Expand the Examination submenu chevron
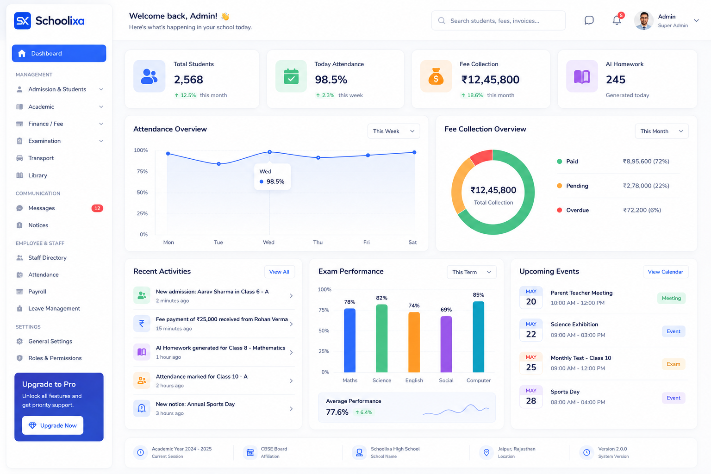 tap(101, 141)
